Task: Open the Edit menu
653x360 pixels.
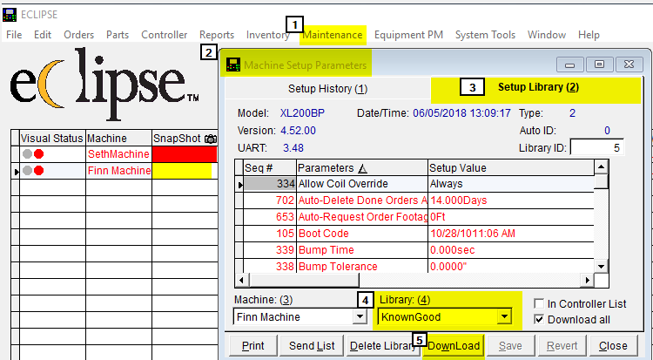Action: coord(43,35)
